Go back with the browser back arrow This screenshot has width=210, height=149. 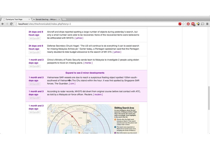pos(3,24)
